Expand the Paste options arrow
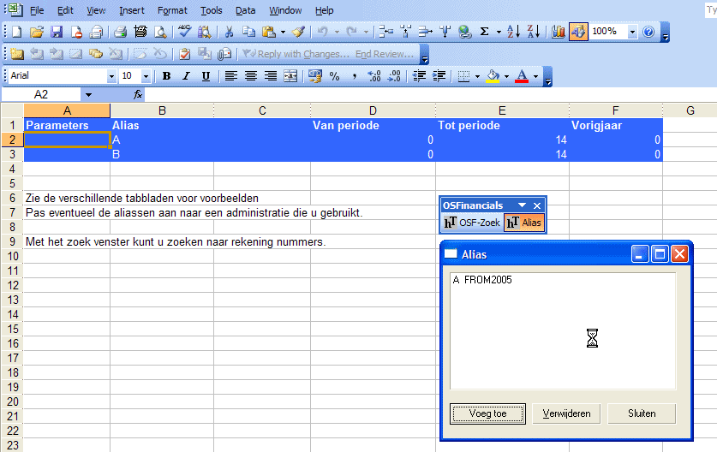 pyautogui.click(x=283, y=32)
